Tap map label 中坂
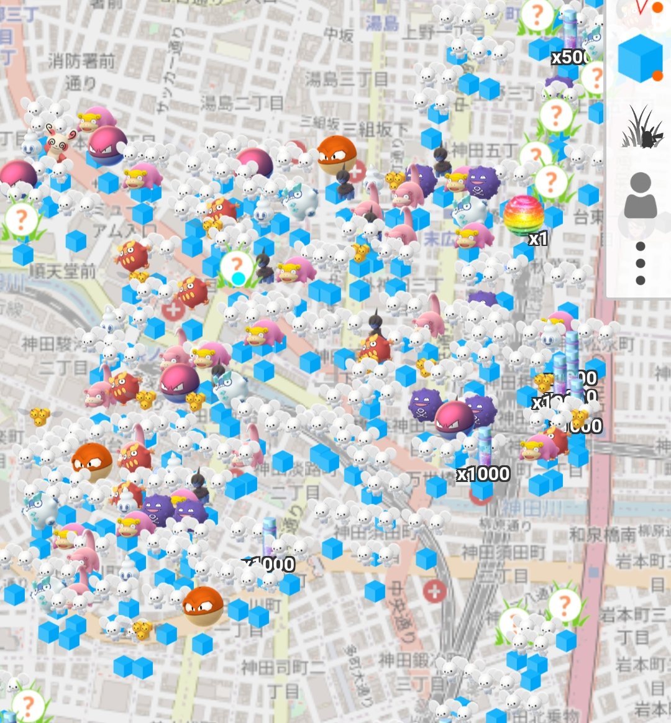Screen dimensions: 671x723 [x=339, y=35]
